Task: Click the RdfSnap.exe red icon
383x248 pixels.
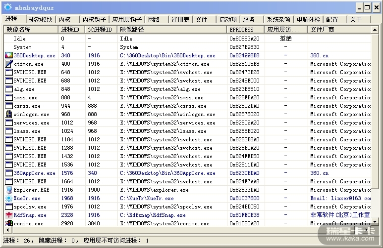Action: pos(9,215)
